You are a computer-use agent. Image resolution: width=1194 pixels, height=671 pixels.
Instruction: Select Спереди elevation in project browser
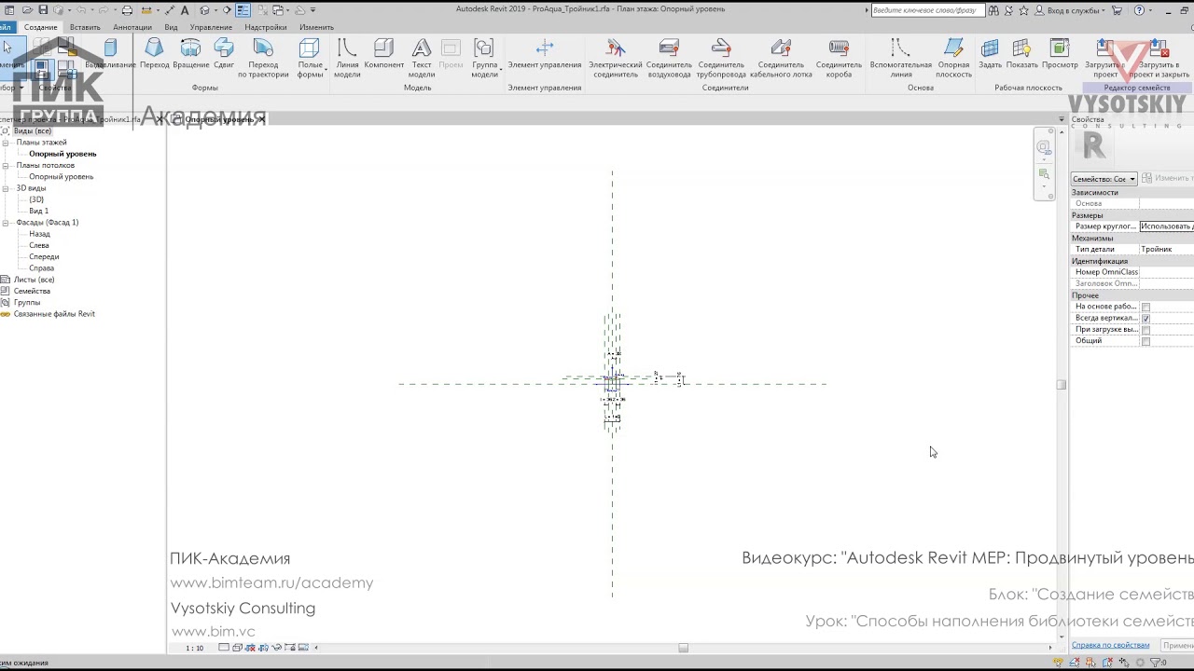click(x=44, y=256)
